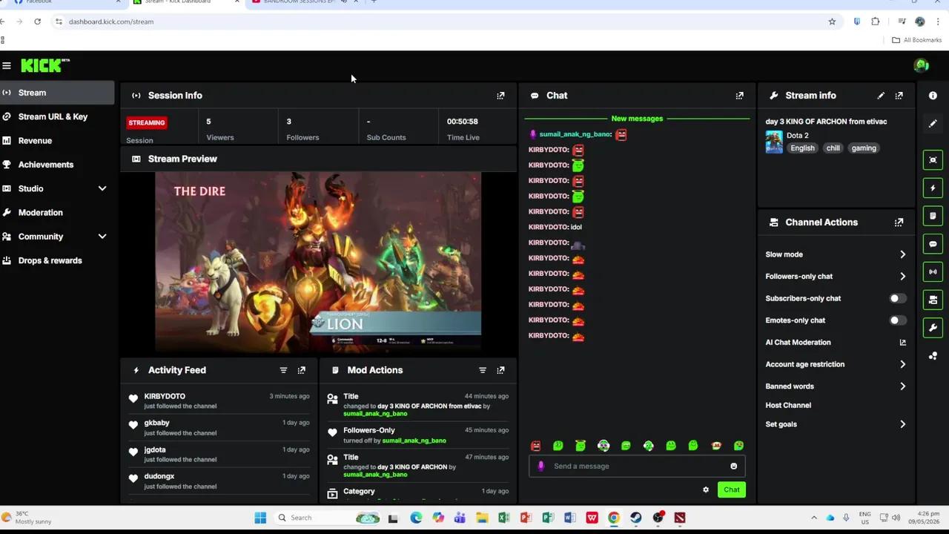Enable Subscribers-only chat switch

[897, 299]
